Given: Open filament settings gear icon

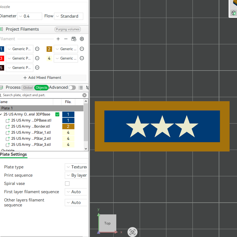Looking at the screenshot, I should click(x=82, y=39).
